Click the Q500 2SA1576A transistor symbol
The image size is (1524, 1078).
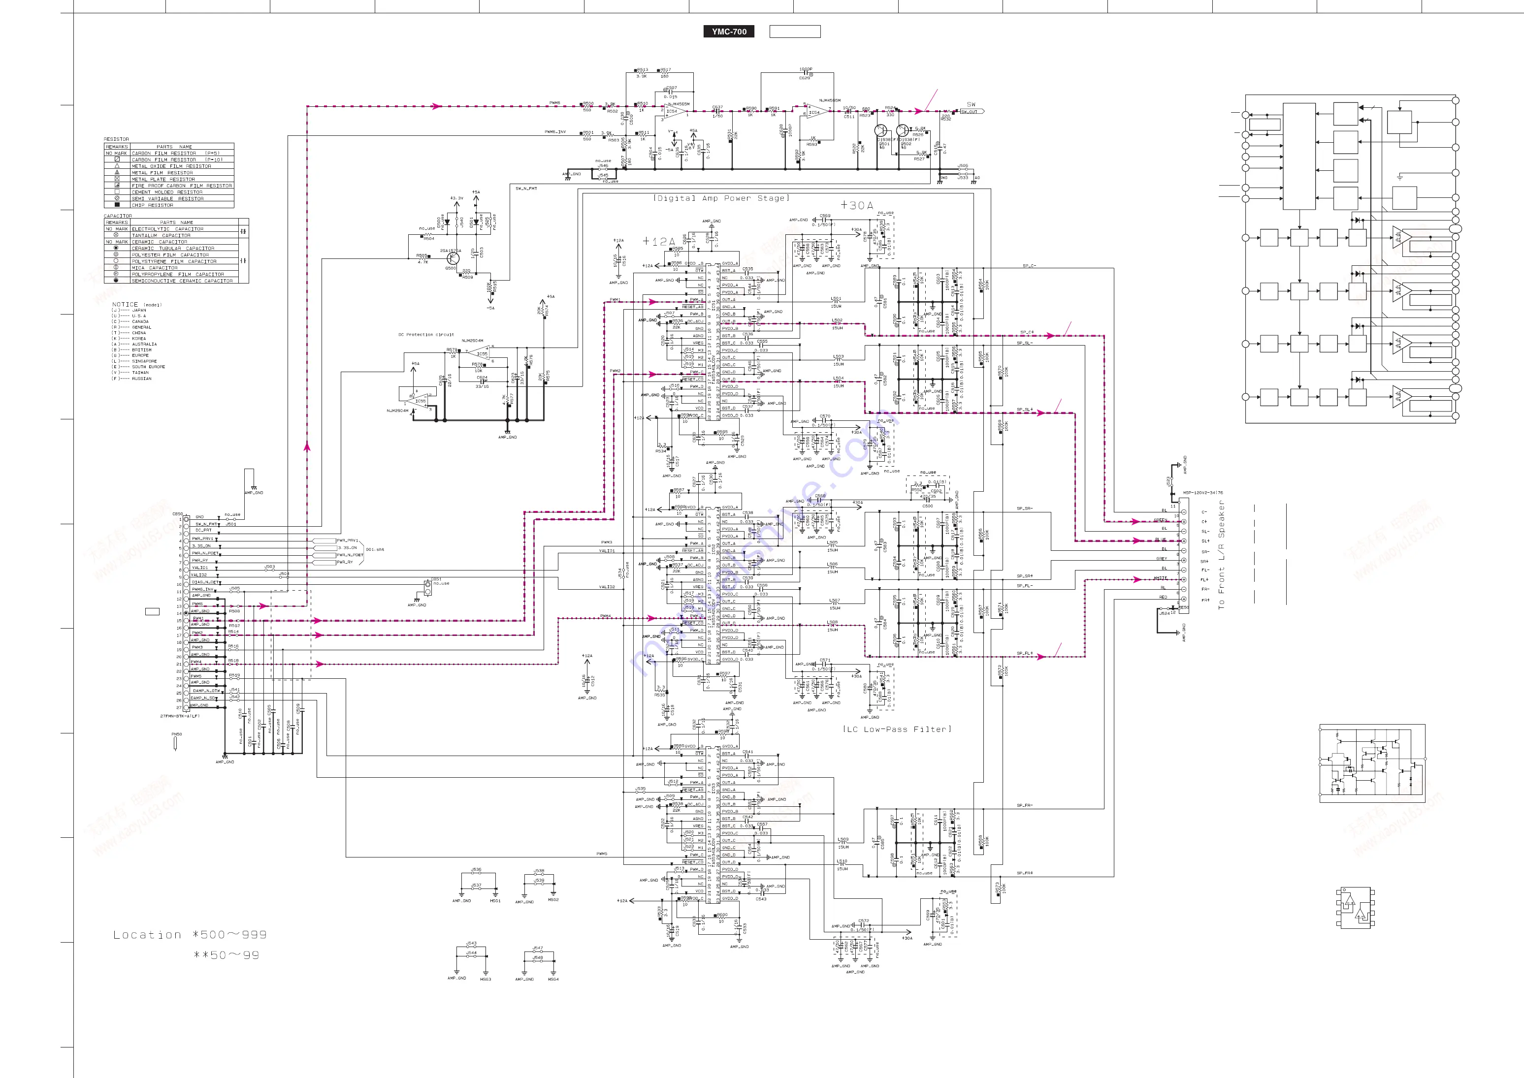(x=454, y=259)
